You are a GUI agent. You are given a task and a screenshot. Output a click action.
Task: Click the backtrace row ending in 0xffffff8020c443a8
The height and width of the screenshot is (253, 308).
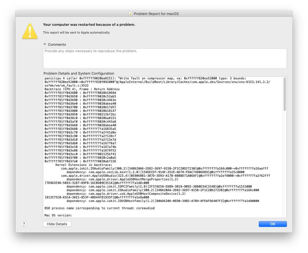coord(80,122)
